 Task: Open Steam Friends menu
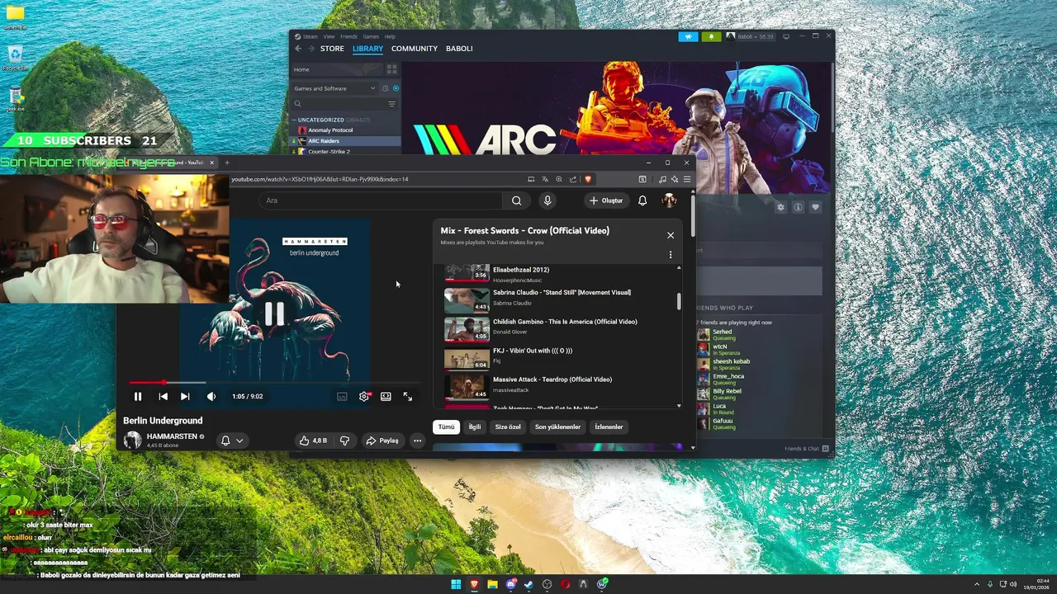(x=348, y=36)
